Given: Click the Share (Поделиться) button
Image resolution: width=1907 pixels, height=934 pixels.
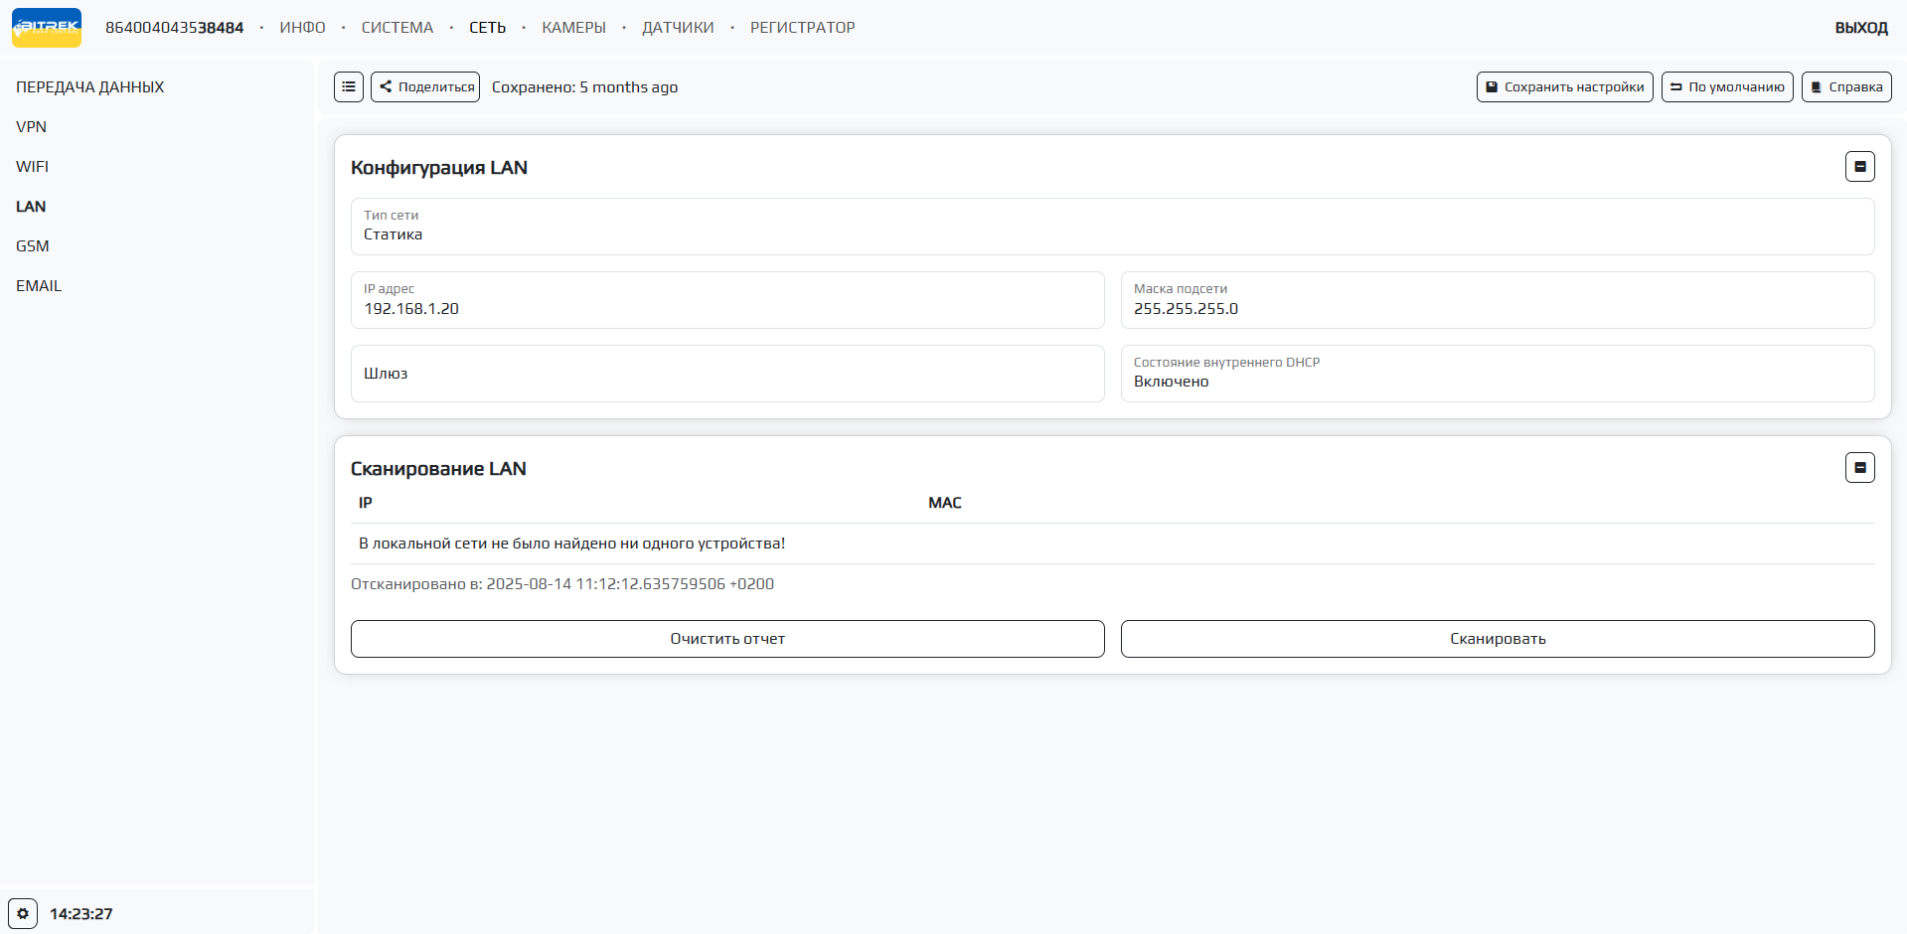Looking at the screenshot, I should click(425, 87).
